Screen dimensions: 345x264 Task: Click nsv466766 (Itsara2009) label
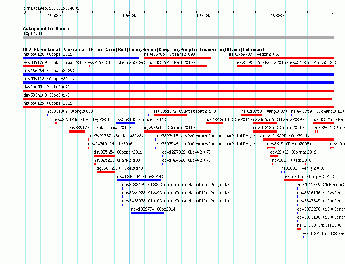(278, 119)
